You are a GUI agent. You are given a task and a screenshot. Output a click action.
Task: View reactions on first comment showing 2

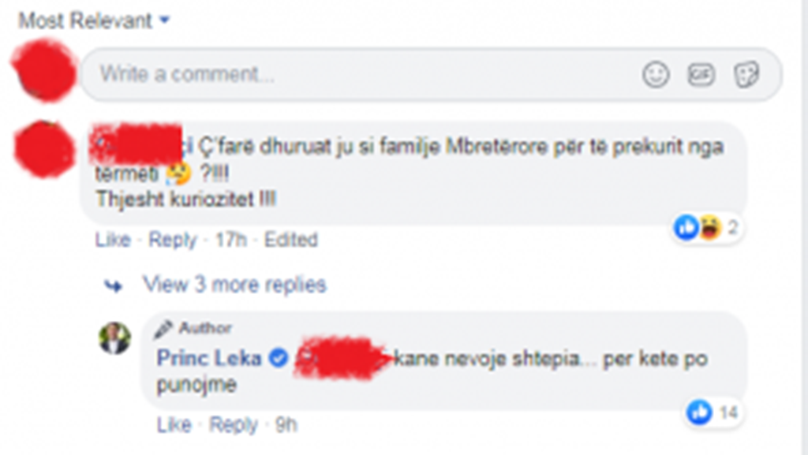pos(707,229)
